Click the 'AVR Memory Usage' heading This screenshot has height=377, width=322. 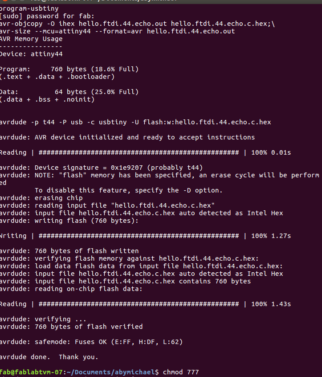[31, 39]
